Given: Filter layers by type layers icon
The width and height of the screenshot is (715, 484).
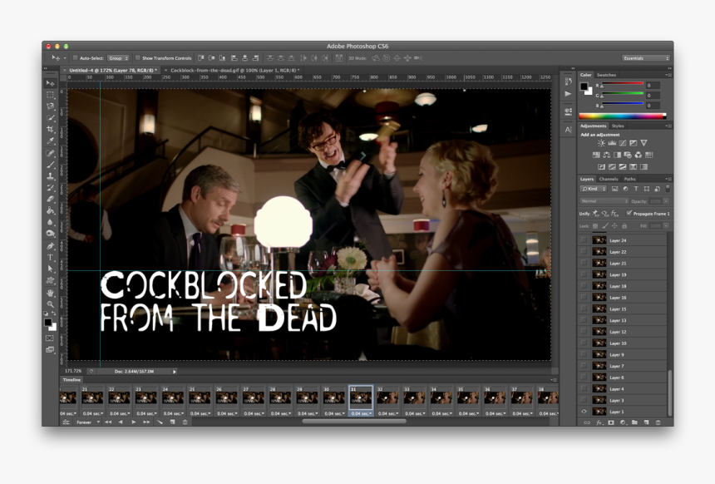Looking at the screenshot, I should 636,189.
